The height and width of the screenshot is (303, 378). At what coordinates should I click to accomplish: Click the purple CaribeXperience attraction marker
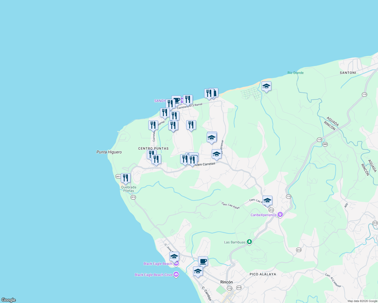point(280,214)
